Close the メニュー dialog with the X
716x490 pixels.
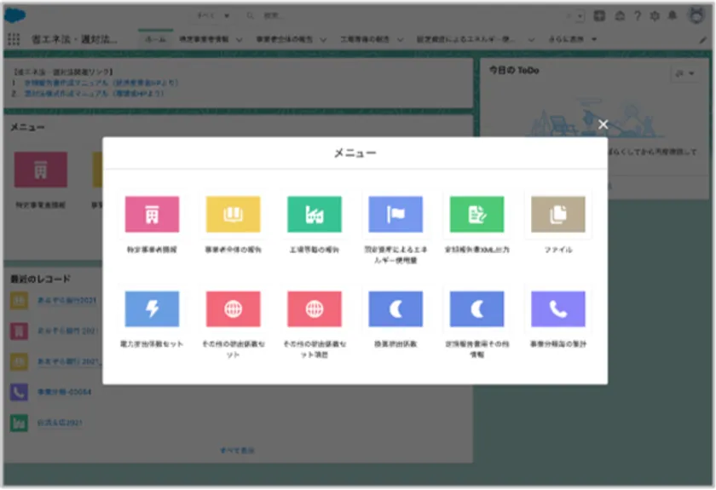coord(603,124)
